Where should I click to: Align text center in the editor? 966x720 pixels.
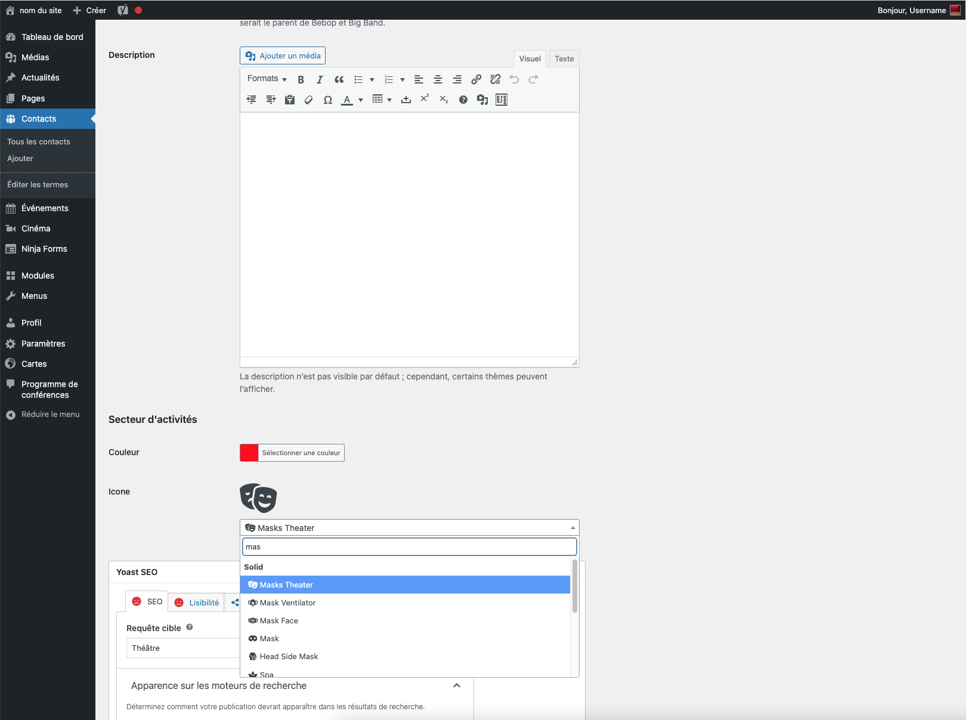point(438,79)
